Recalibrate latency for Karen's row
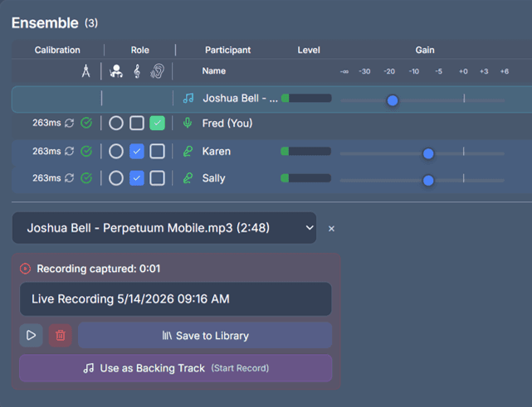 pyautogui.click(x=69, y=151)
